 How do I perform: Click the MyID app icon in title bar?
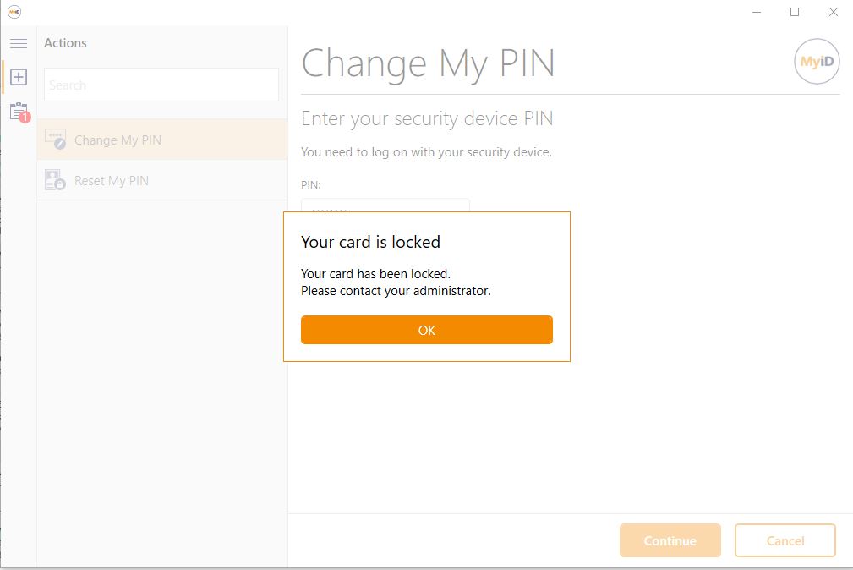click(14, 12)
